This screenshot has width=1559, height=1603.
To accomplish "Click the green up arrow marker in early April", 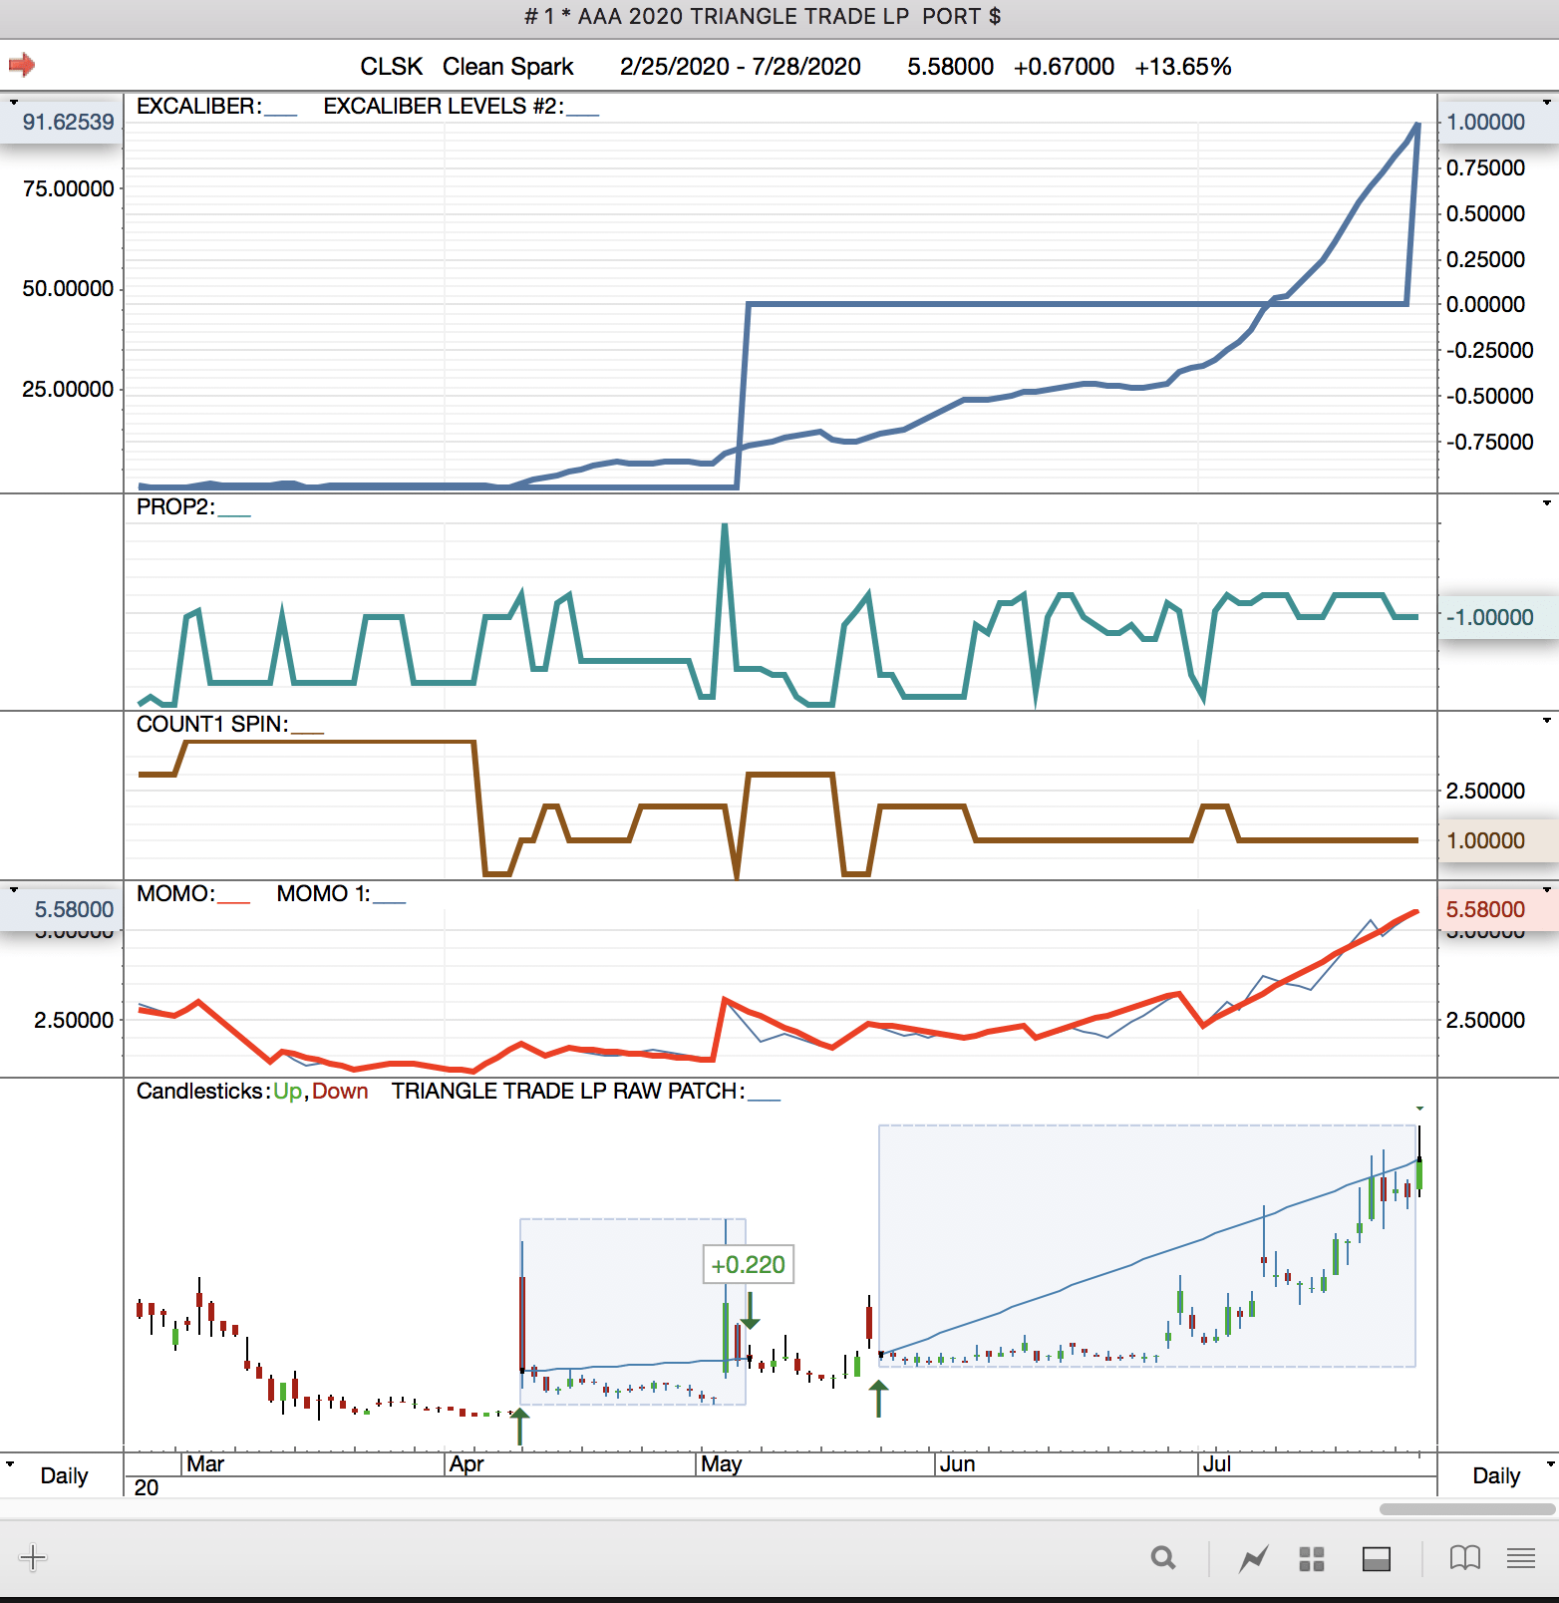I will (x=519, y=1426).
